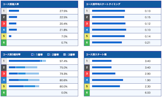Click yellow course 5 badge in コース別平均スタートタイミング
Image resolution: width=162 pixels, height=97 pixels.
pyautogui.click(x=87, y=36)
